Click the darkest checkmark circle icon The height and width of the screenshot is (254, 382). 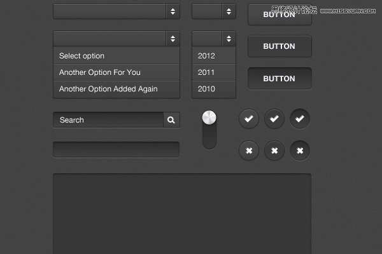coord(300,119)
